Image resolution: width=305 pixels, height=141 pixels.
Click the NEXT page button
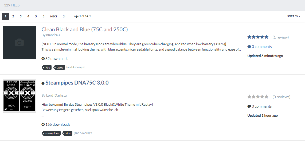[54, 17]
